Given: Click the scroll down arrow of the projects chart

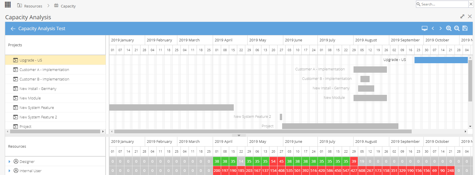Looking at the screenshot, I should [x=470, y=126].
